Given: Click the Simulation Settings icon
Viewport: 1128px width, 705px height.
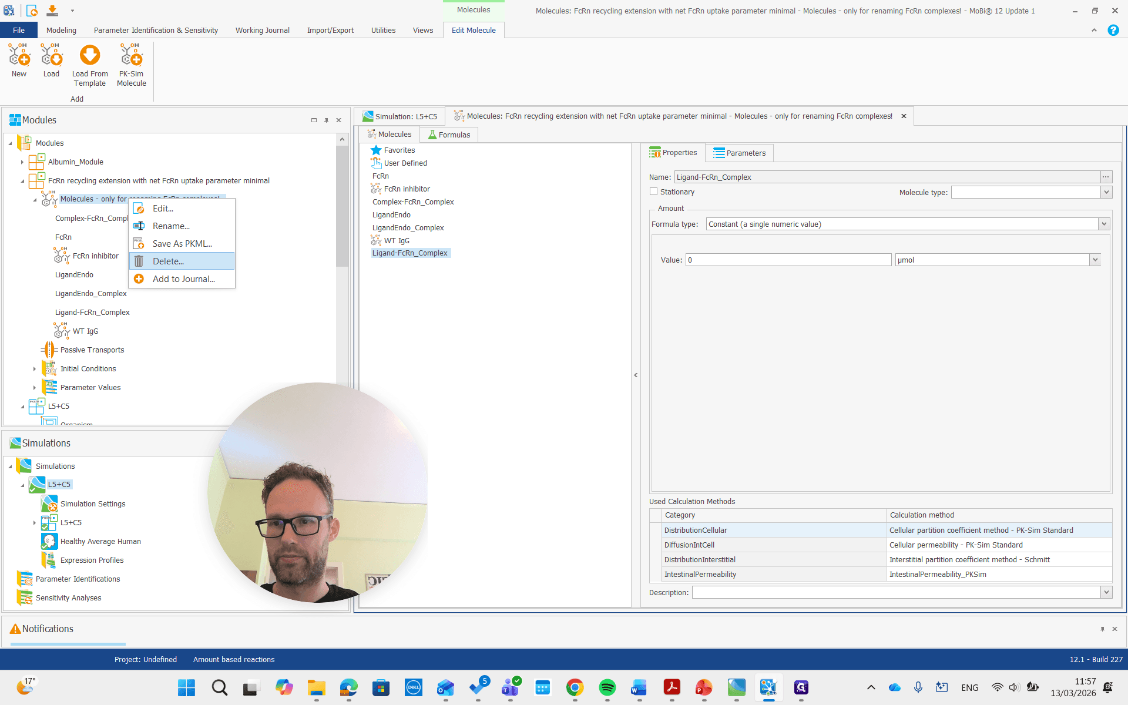Looking at the screenshot, I should [49, 503].
